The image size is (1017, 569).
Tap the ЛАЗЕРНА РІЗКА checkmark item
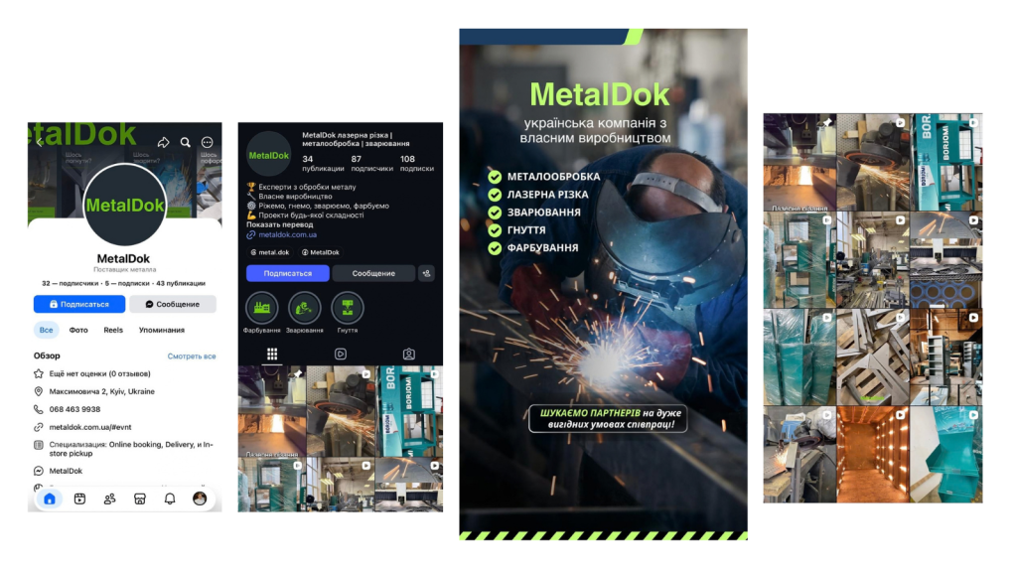[538, 195]
